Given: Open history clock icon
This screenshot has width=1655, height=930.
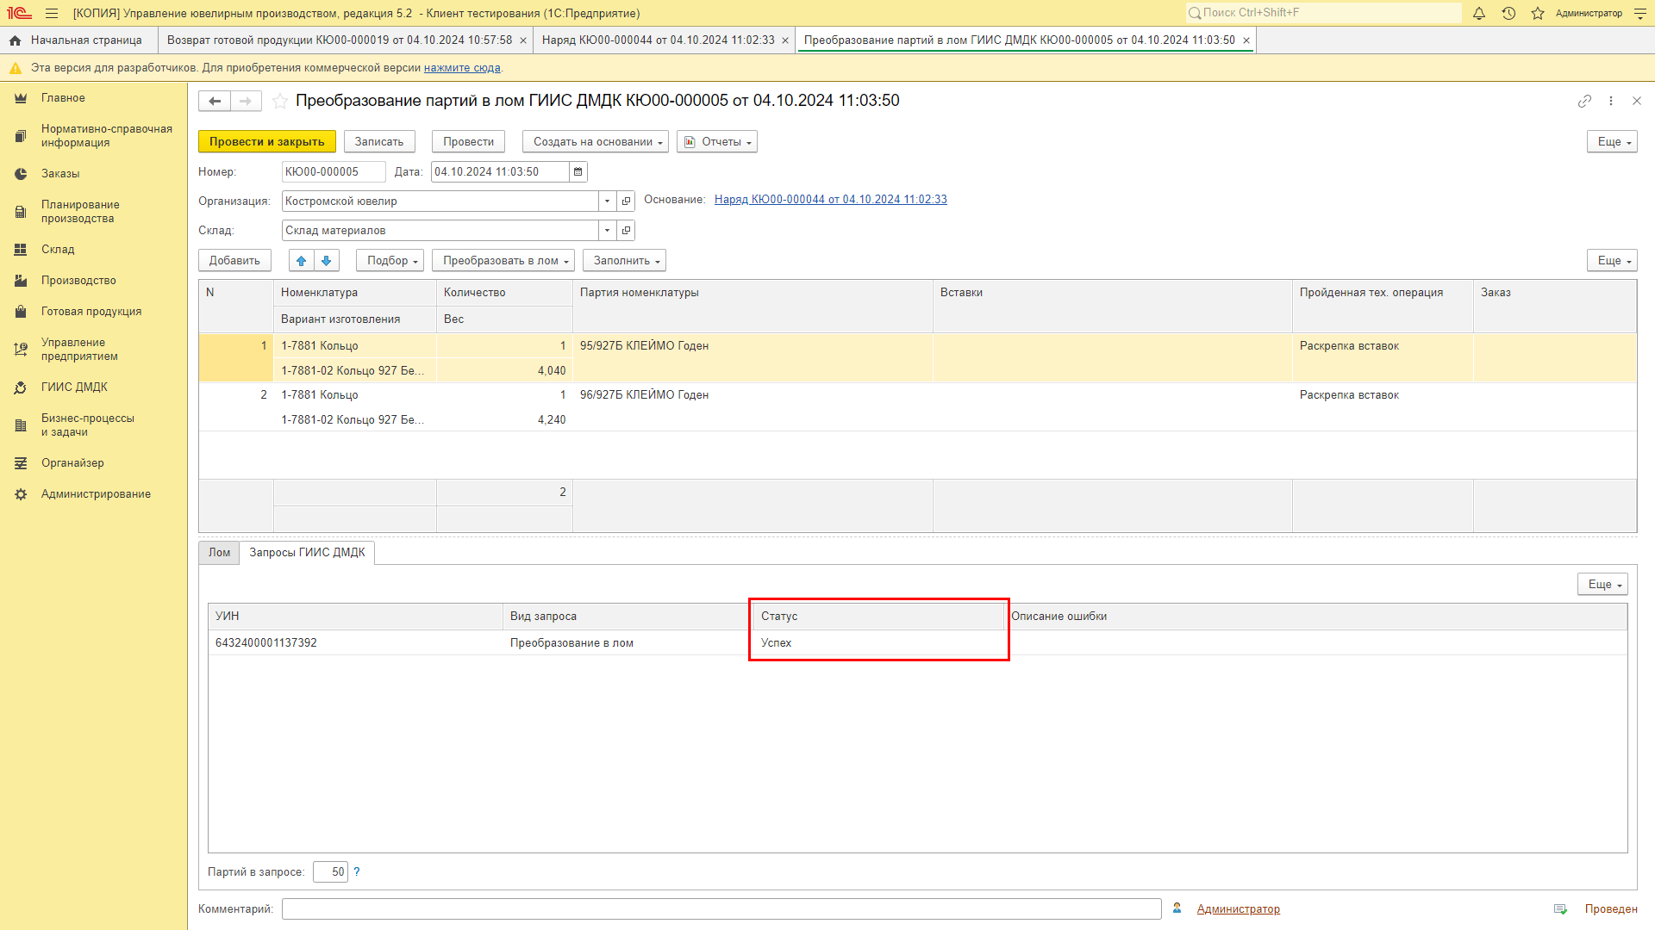Looking at the screenshot, I should pos(1508,13).
